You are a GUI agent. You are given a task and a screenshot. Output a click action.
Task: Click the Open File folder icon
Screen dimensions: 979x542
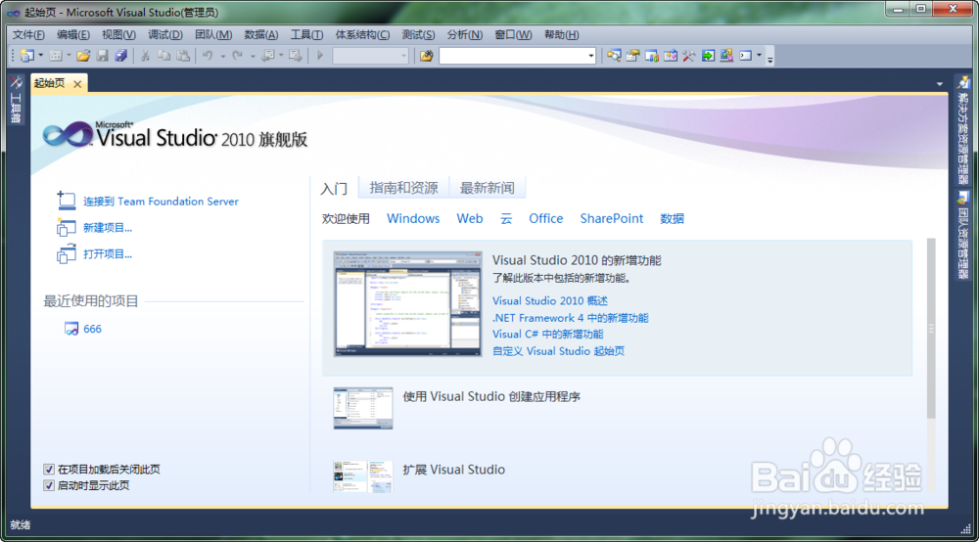[83, 56]
